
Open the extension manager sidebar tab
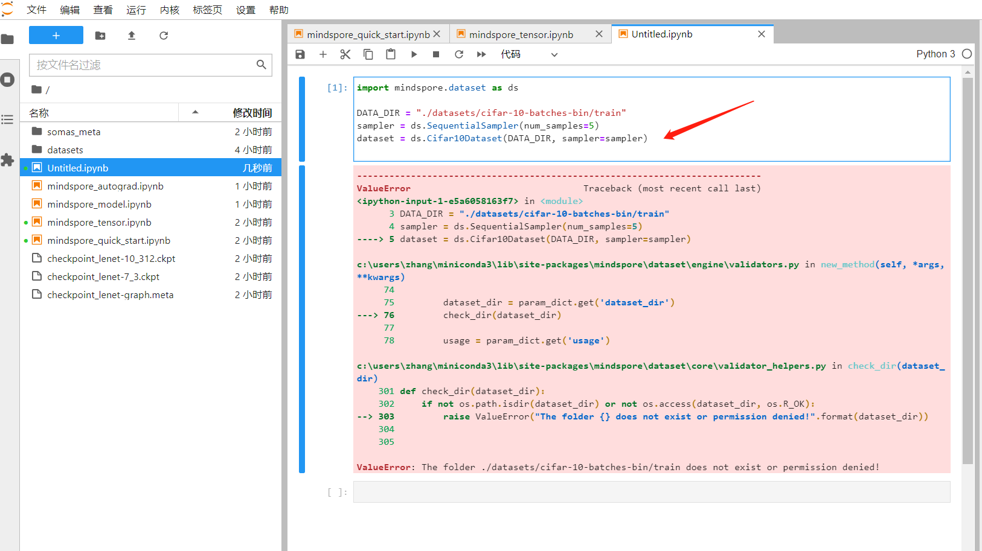[7, 160]
